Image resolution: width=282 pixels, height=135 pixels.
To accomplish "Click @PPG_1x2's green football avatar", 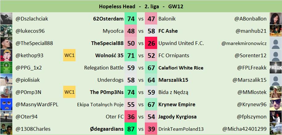I will point(6,68).
